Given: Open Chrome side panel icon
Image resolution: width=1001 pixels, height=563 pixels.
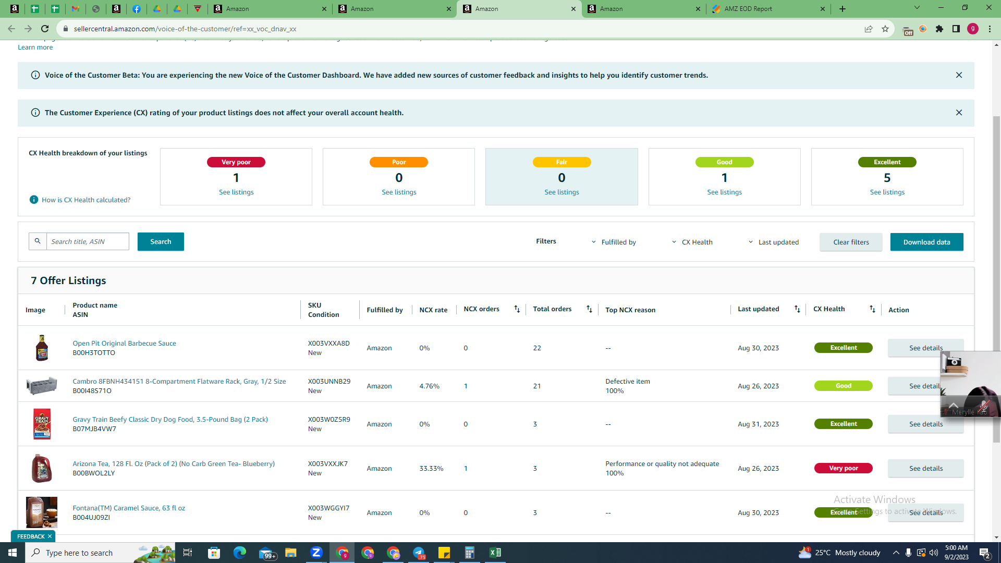Looking at the screenshot, I should [956, 29].
